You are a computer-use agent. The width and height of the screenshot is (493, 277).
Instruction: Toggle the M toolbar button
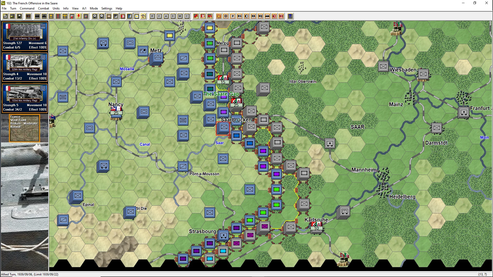point(180,16)
